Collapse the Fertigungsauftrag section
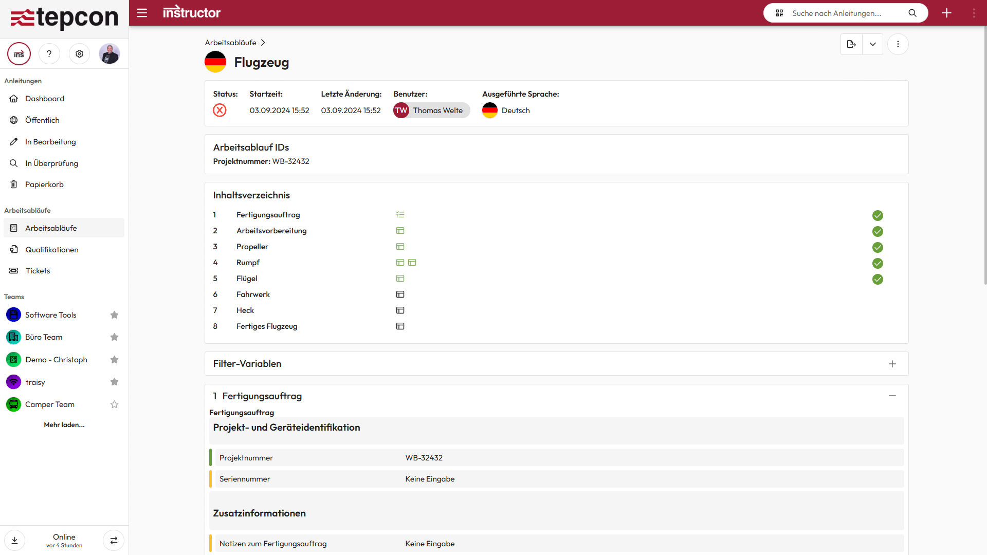The width and height of the screenshot is (987, 555). pyautogui.click(x=892, y=396)
